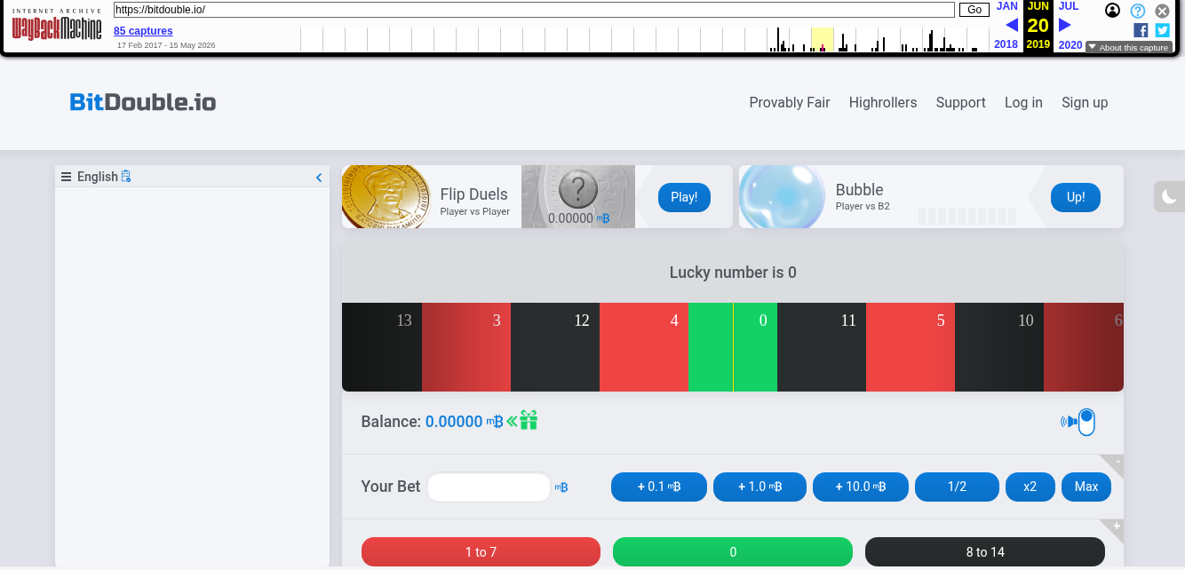The height and width of the screenshot is (570, 1185).
Task: Click the BitDouble.io logo
Action: click(x=143, y=102)
